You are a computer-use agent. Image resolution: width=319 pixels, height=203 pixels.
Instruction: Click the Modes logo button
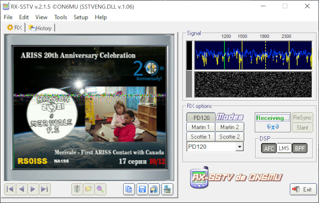(230, 117)
